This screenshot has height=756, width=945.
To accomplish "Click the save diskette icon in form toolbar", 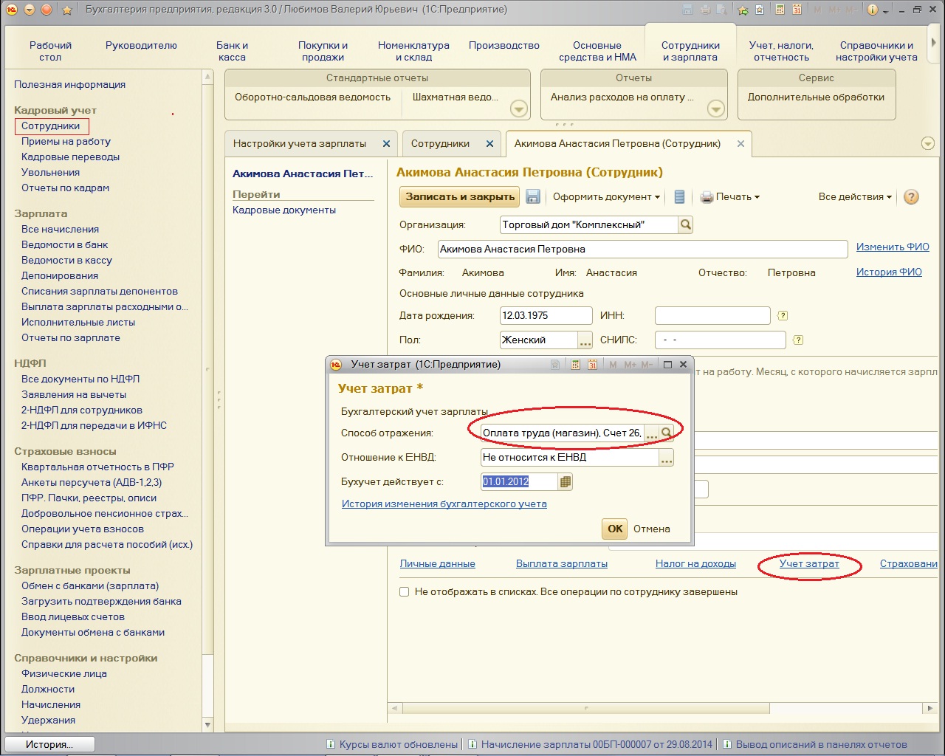I will click(532, 196).
